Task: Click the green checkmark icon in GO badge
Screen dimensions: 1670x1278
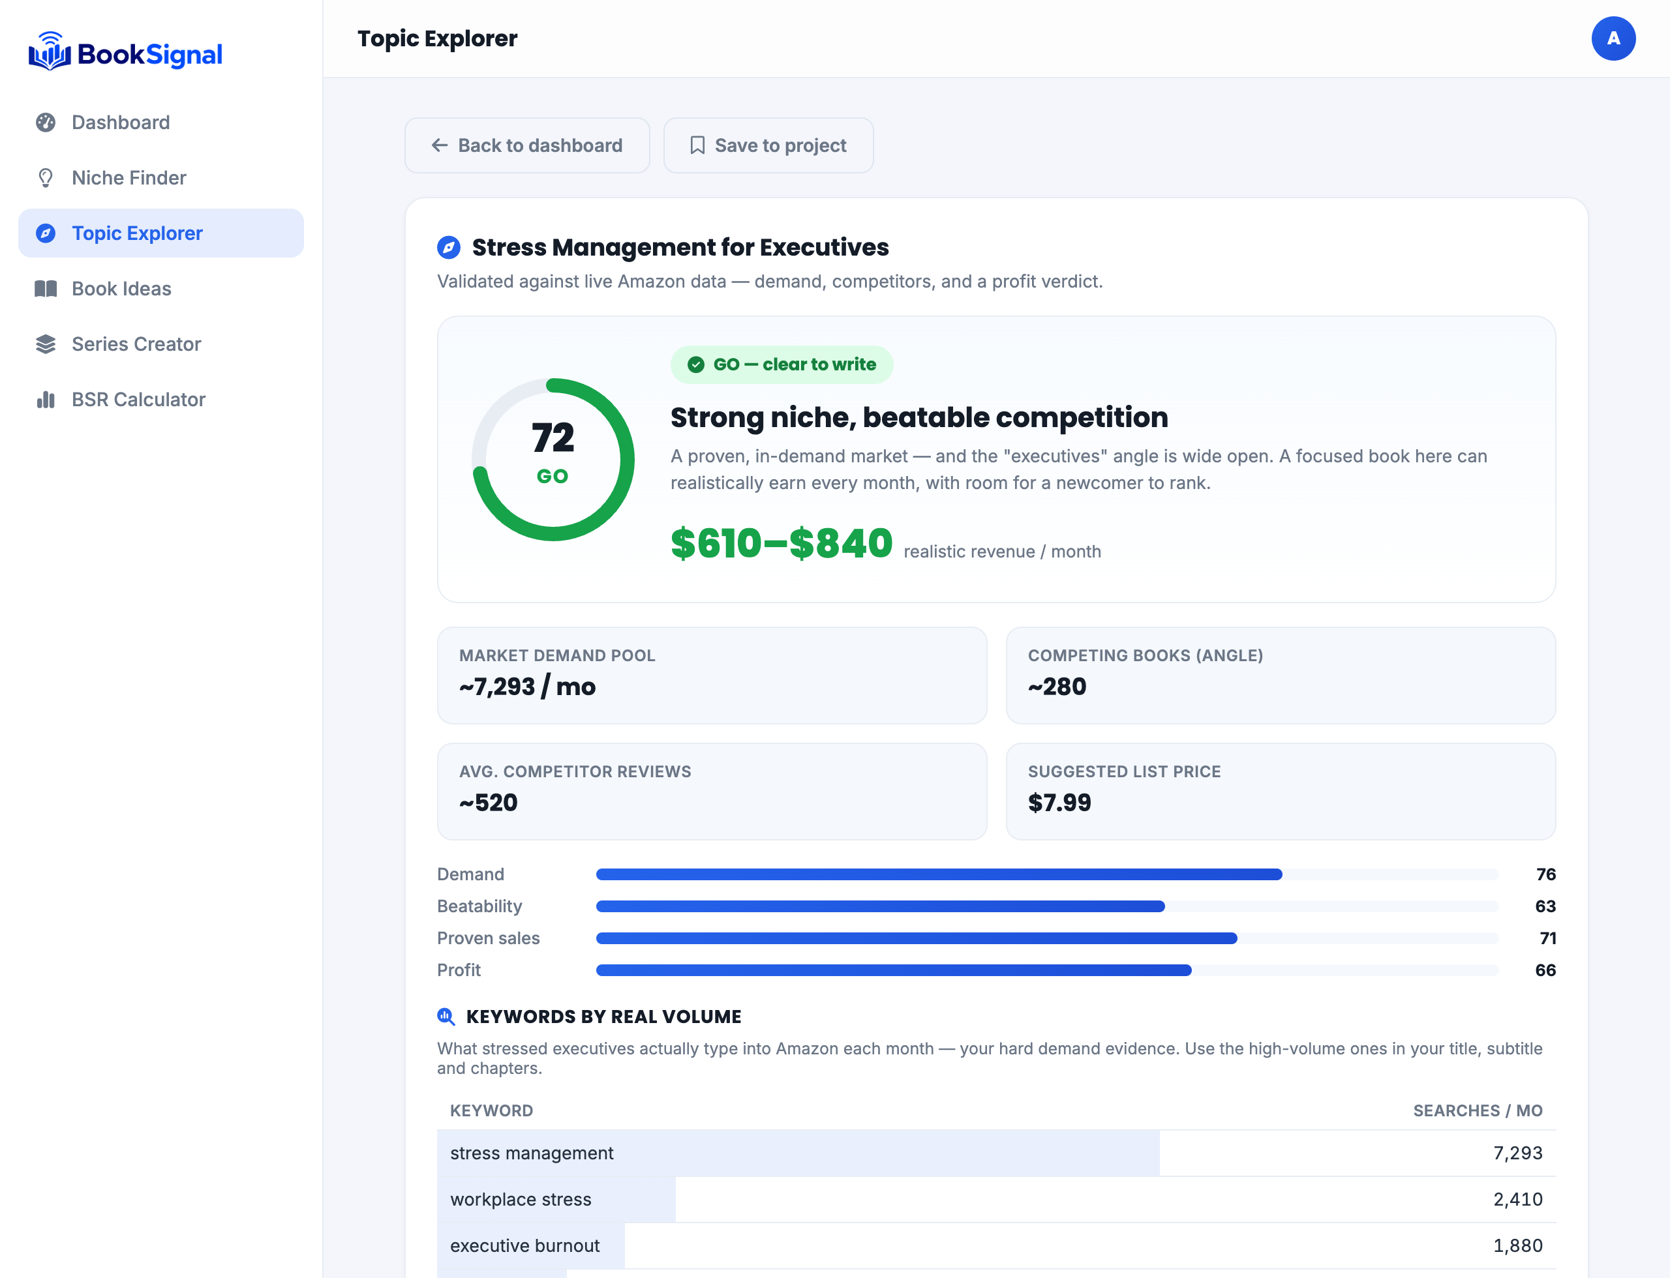Action: click(695, 364)
